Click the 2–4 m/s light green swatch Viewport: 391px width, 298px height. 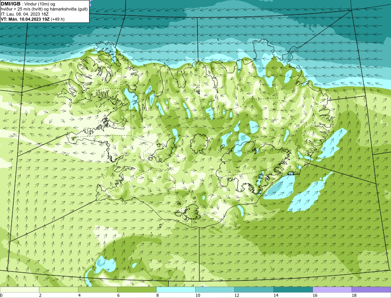click(59, 289)
